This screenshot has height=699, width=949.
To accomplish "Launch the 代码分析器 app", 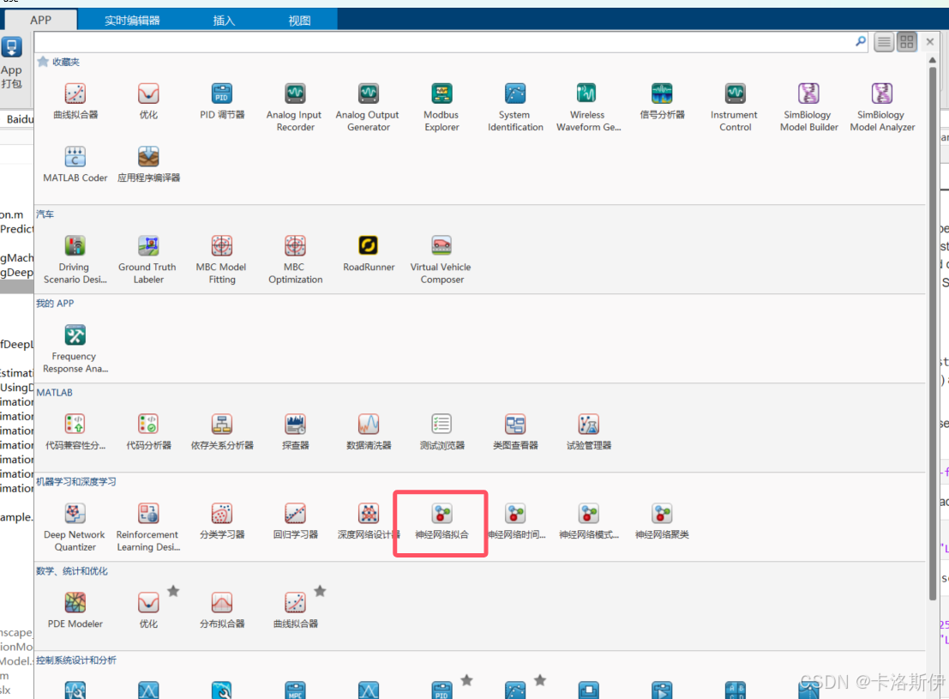I will [148, 431].
